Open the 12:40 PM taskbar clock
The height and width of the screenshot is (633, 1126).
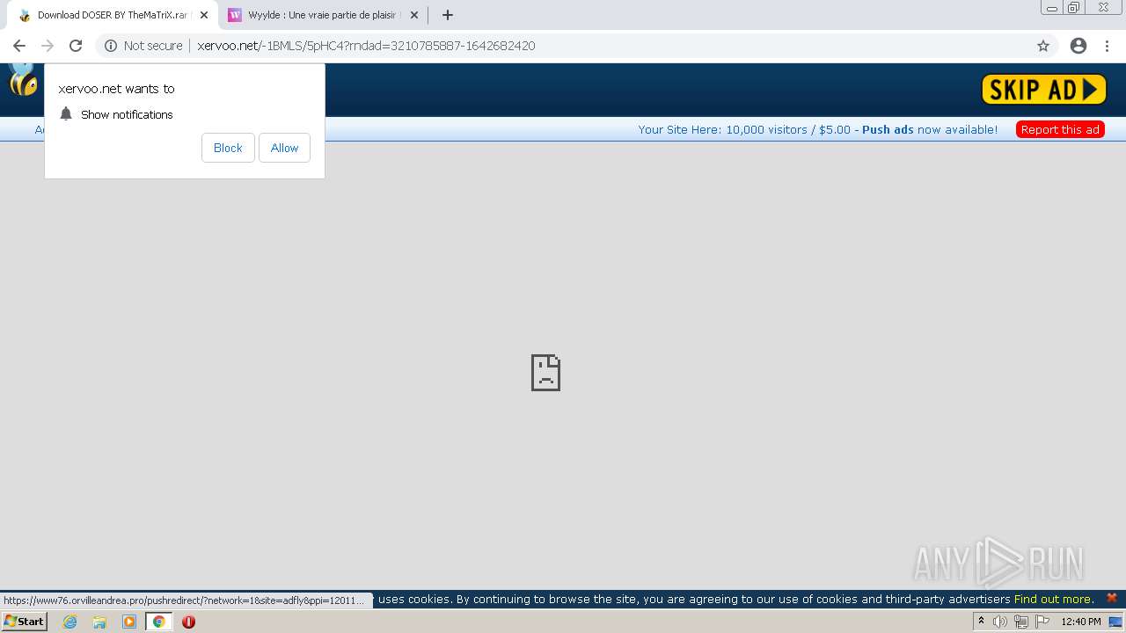[1081, 622]
